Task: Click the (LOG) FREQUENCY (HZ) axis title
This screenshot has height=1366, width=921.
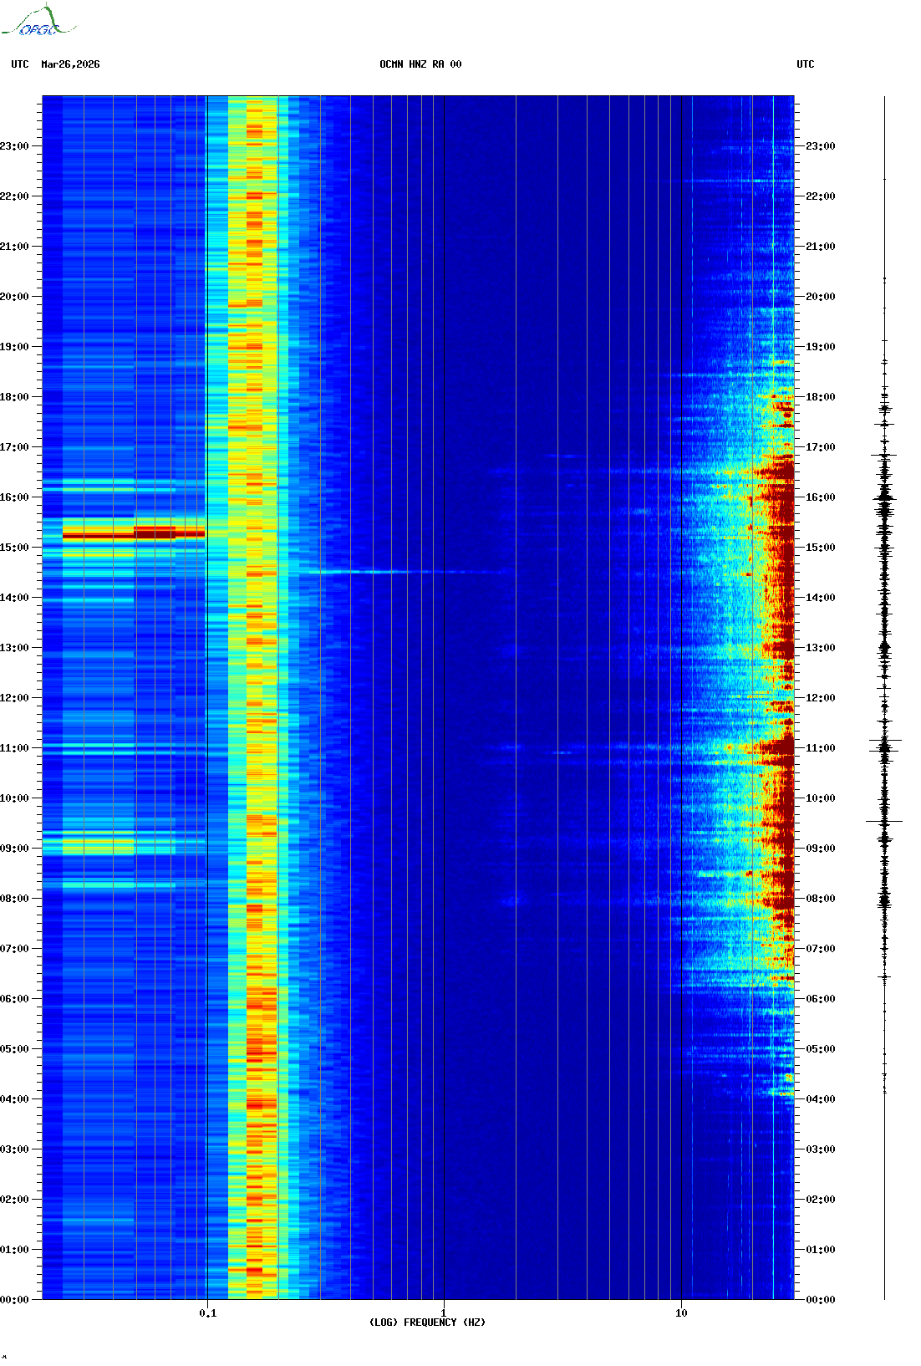Action: pos(427,1323)
